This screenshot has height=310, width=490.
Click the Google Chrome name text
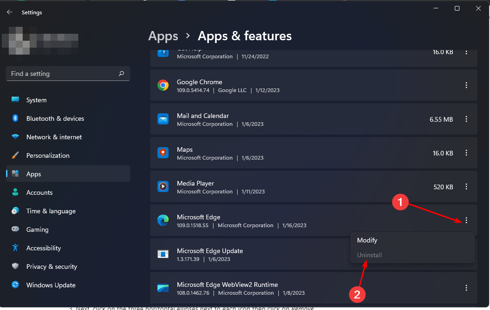click(x=199, y=82)
